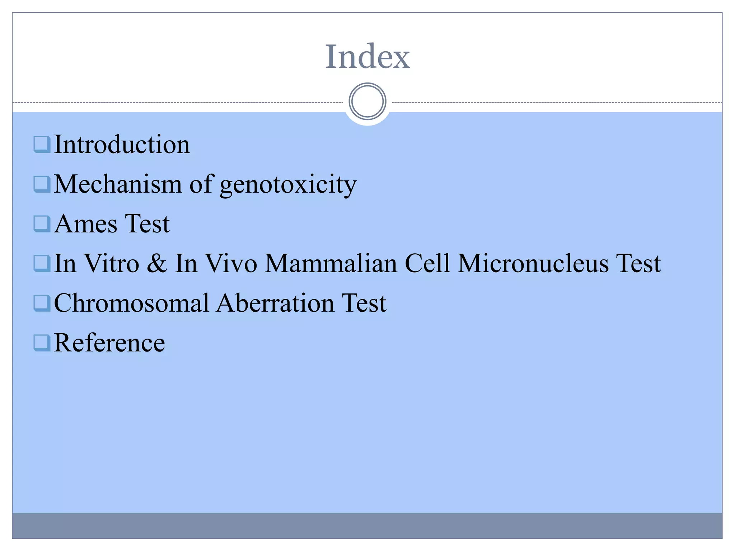This screenshot has height=551, width=735.
Task: Click the square bullet beside Introduction
Action: coord(42,145)
